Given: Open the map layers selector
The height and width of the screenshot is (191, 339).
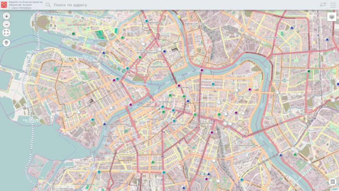Looking at the screenshot, I should (x=332, y=17).
